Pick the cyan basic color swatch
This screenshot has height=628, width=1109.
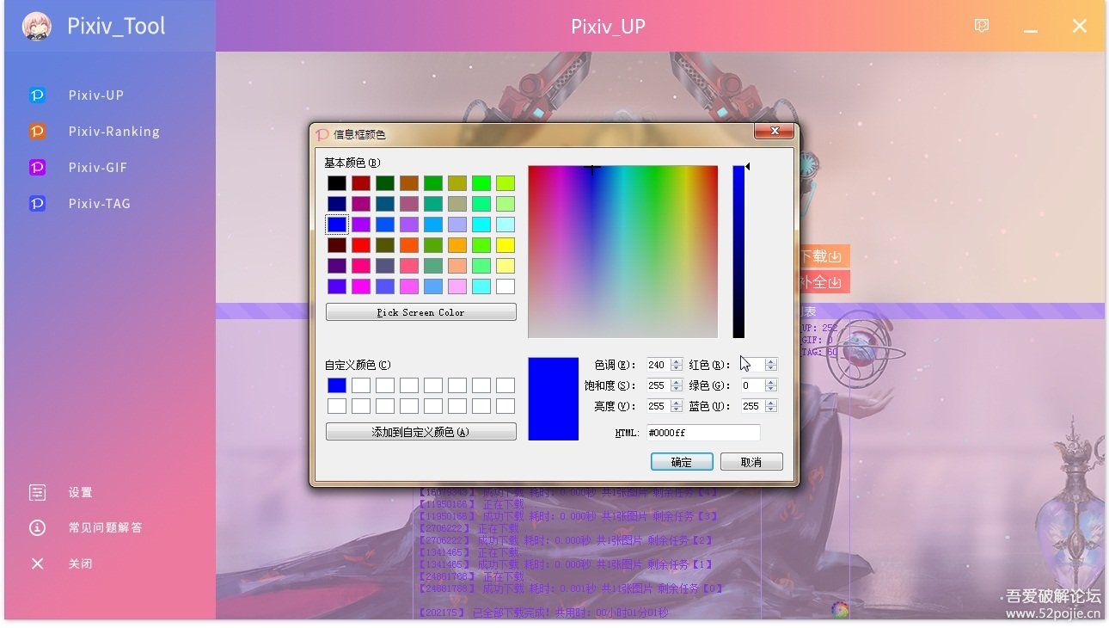(481, 225)
